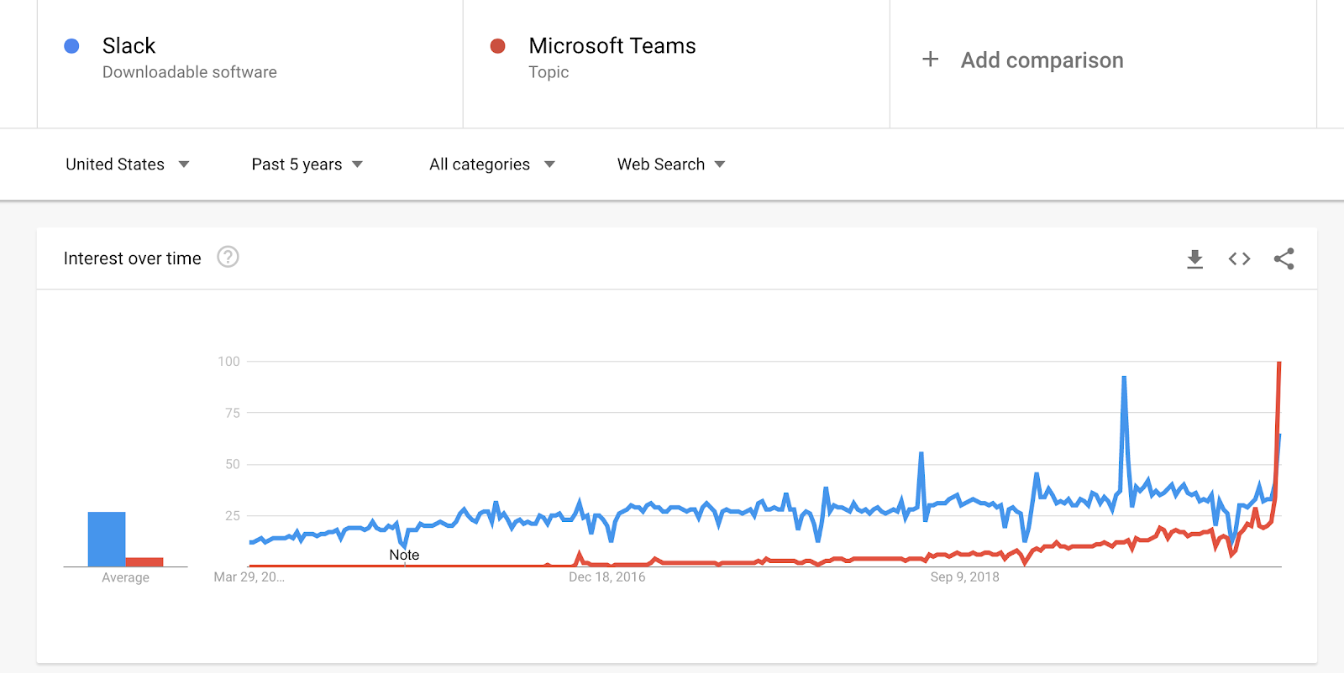Click the share icon
The height and width of the screenshot is (673, 1344).
tap(1284, 258)
